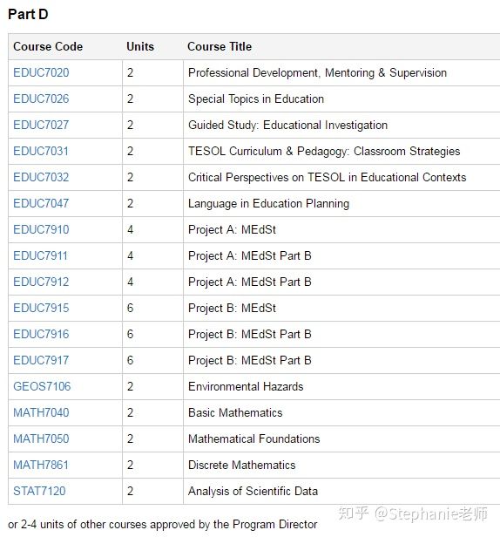Open the MATH7050 course link

[x=41, y=438]
